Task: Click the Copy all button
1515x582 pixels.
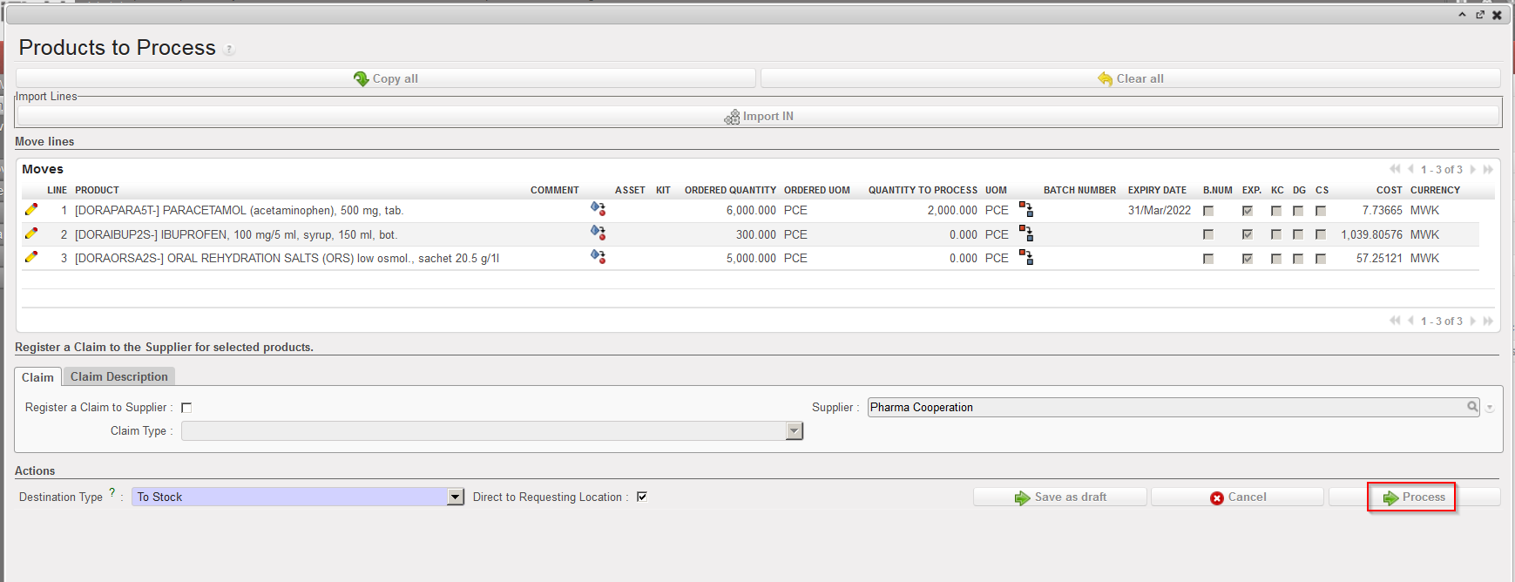Action: 386,78
